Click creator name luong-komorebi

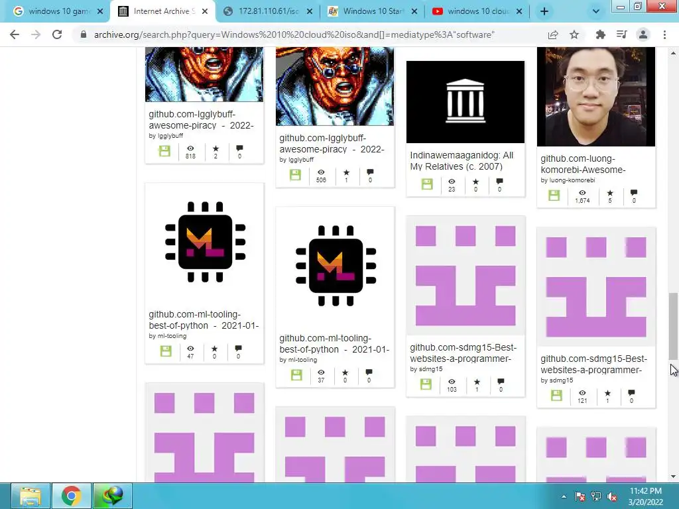pyautogui.click(x=572, y=180)
